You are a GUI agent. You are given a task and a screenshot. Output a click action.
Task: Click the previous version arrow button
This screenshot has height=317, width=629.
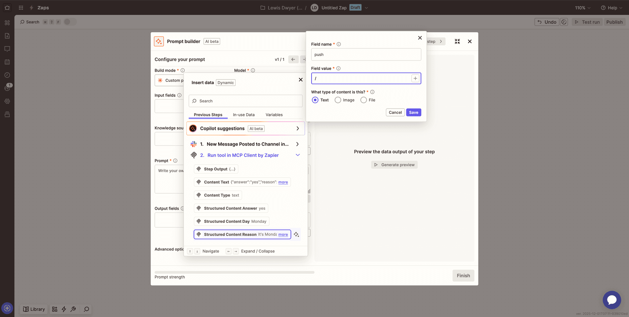coord(293,59)
